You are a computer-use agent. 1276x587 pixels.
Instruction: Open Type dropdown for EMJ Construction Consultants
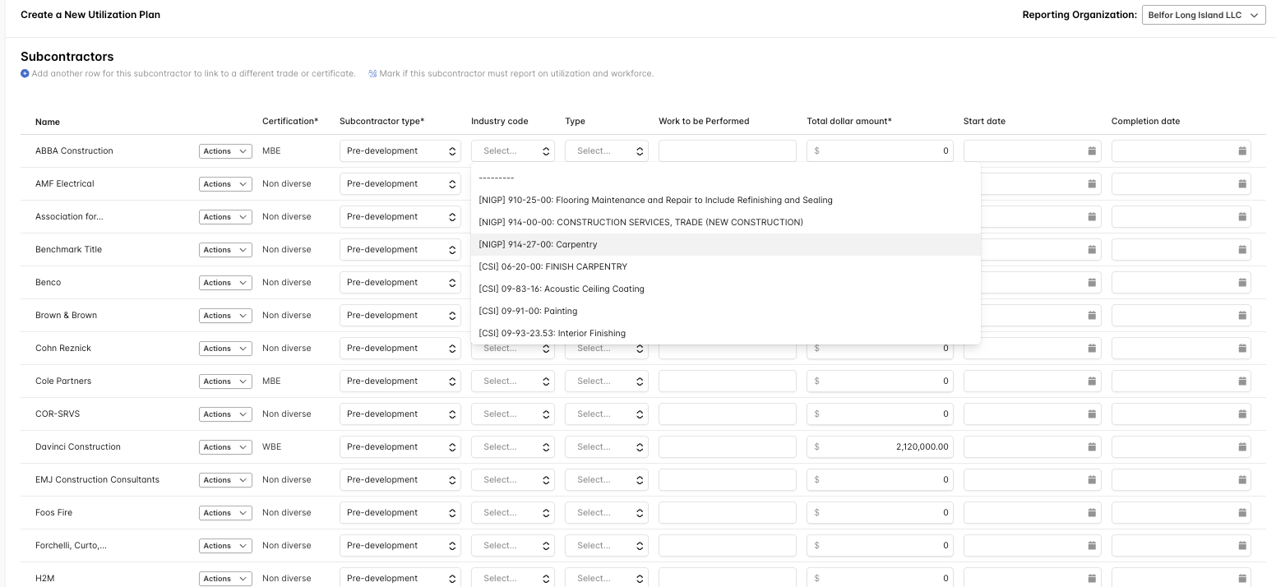click(607, 480)
